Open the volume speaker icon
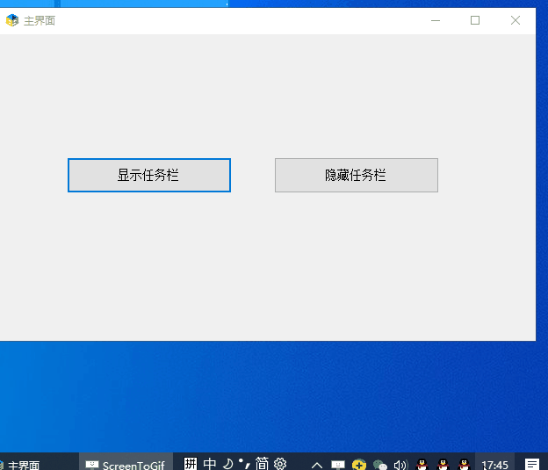Viewport: 548px width, 470px height. 400,465
